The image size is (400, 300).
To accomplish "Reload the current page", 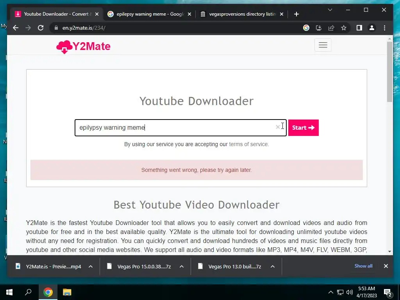I will pos(41,28).
